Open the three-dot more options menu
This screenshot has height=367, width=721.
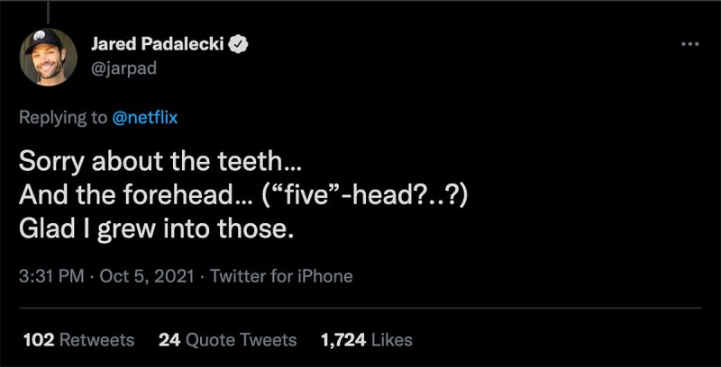pyautogui.click(x=690, y=43)
